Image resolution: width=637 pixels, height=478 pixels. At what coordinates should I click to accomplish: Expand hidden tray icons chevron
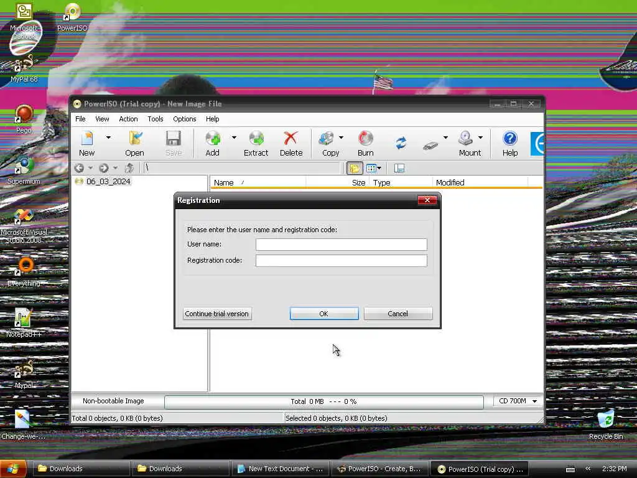coord(588,468)
